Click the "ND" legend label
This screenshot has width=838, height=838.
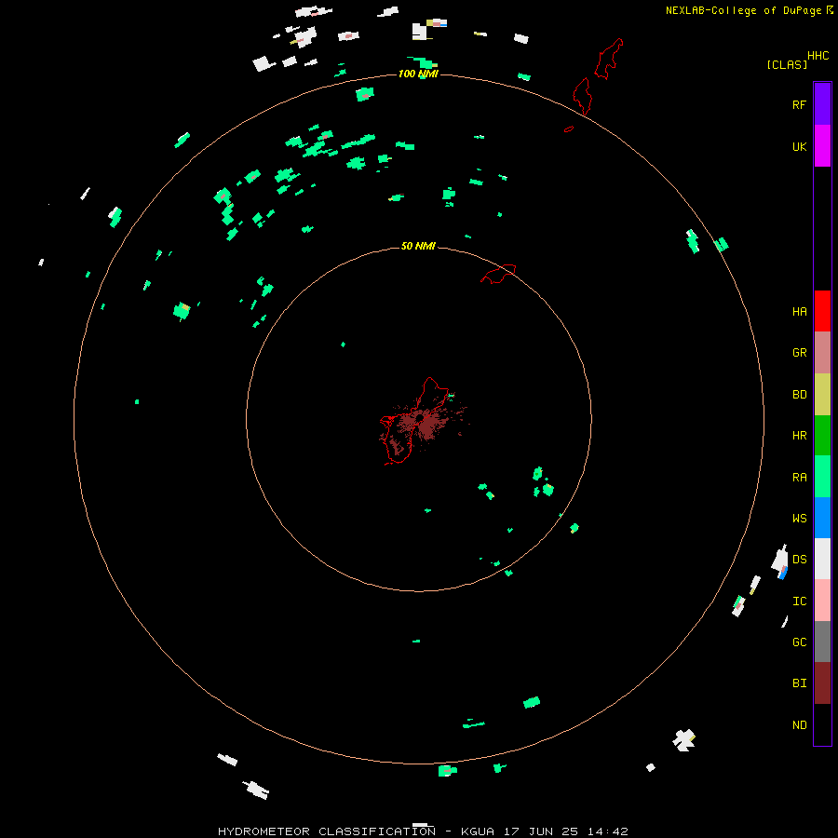(x=799, y=725)
